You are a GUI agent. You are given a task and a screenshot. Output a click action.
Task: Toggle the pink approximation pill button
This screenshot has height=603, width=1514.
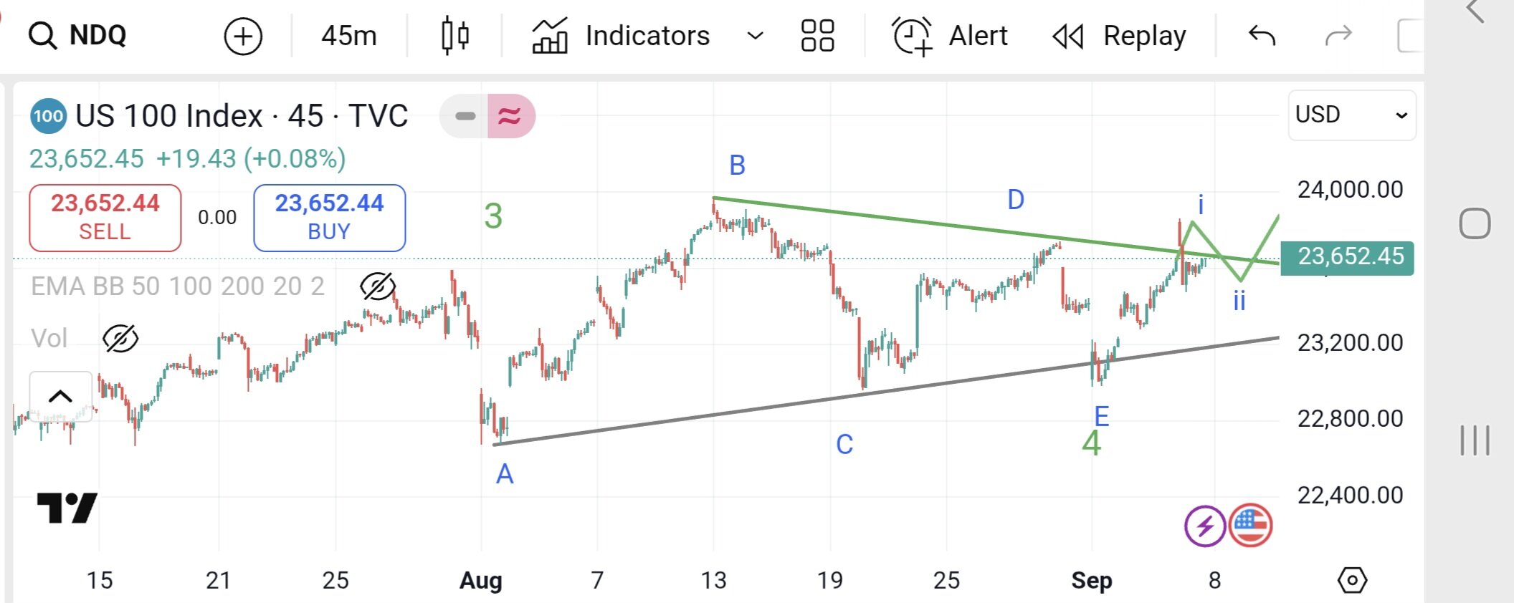pos(510,116)
